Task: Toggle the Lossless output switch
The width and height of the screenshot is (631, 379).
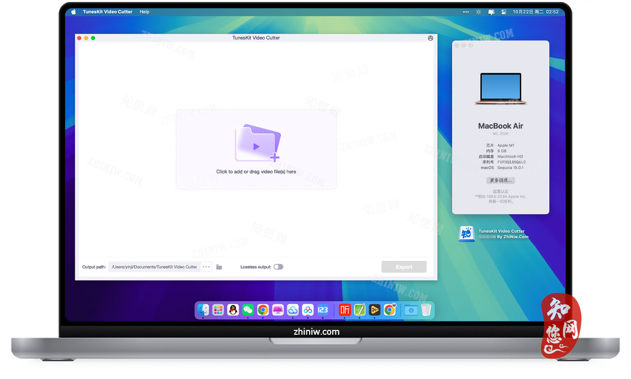Action: pos(278,267)
